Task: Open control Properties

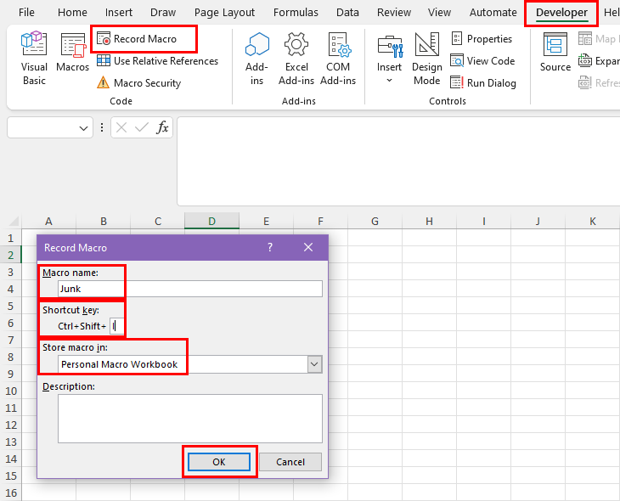Action: click(x=482, y=39)
